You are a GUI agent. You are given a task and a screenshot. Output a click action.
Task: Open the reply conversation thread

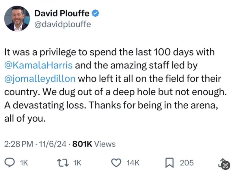click(10, 163)
